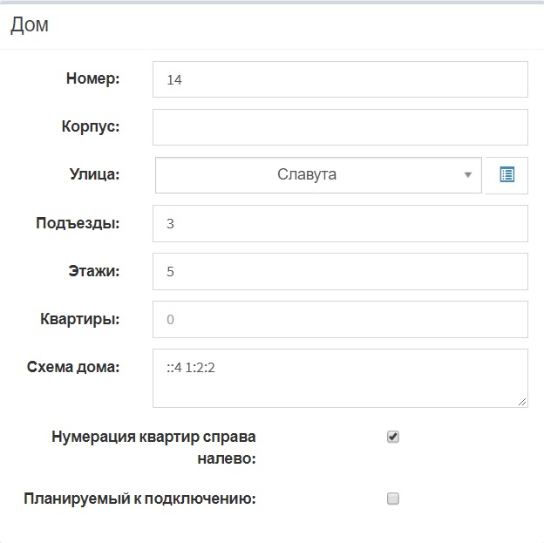Click the Нумерация квартир справа налево label text
544x543 pixels.
(x=153, y=448)
